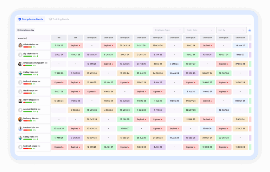Image resolution: width=270 pixels, height=172 pixels.
Task: Click Olivia Nixon's compliance progress bar
Action: (x=28, y=47)
